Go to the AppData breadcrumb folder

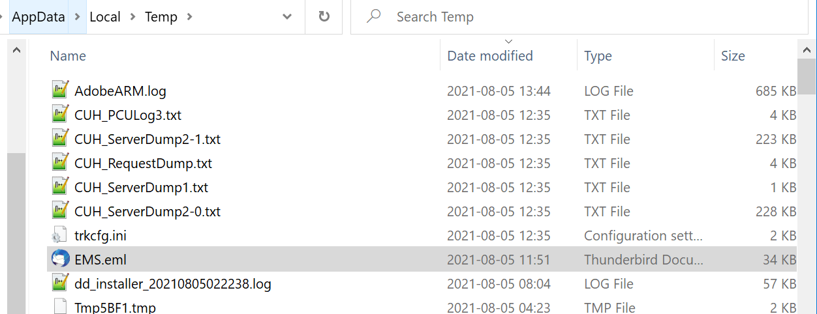[39, 17]
